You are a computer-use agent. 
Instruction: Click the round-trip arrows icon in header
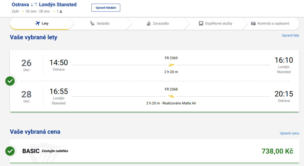(34, 5)
